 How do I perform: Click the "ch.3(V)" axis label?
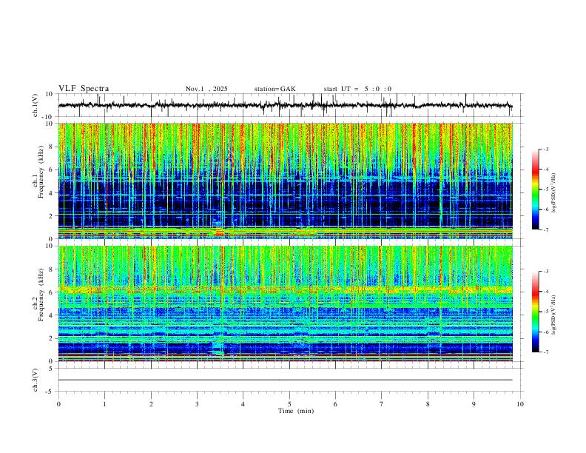click(x=36, y=380)
